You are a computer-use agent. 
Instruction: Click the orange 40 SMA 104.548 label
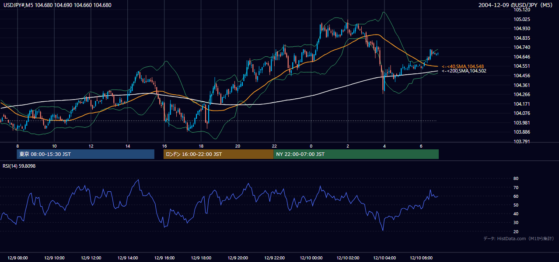[x=463, y=66]
